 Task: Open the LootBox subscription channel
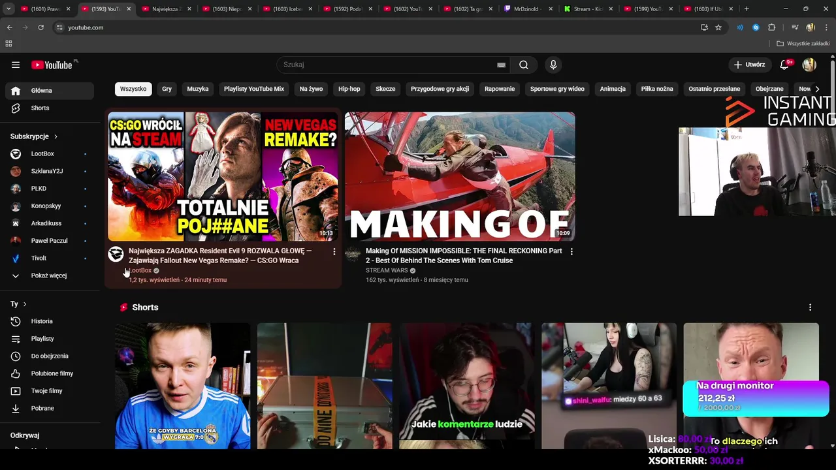[x=50, y=153]
